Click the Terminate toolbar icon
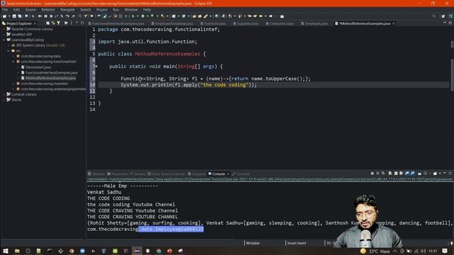 51,16
